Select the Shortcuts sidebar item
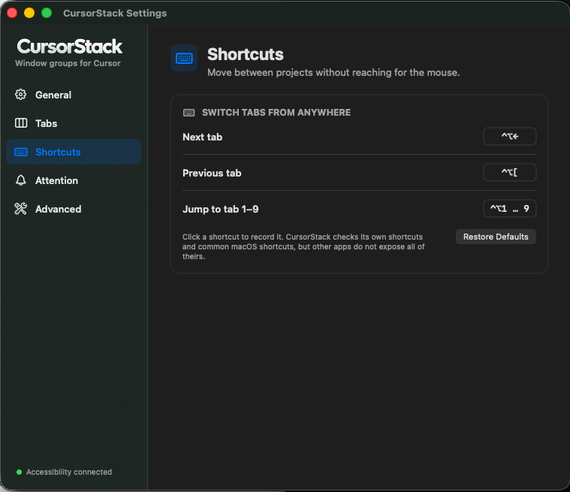Image resolution: width=570 pixels, height=492 pixels. pyautogui.click(x=74, y=152)
